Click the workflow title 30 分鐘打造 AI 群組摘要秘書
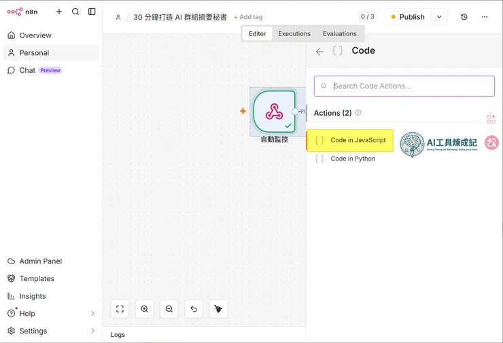Image resolution: width=503 pixels, height=343 pixels. (180, 17)
